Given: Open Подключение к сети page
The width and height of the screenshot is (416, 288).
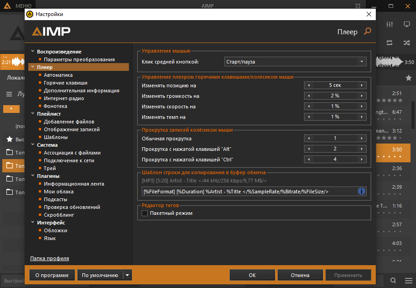Looking at the screenshot, I should coord(69,160).
